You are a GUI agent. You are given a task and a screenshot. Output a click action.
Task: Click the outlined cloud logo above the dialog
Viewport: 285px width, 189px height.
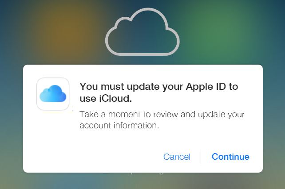[x=142, y=32]
